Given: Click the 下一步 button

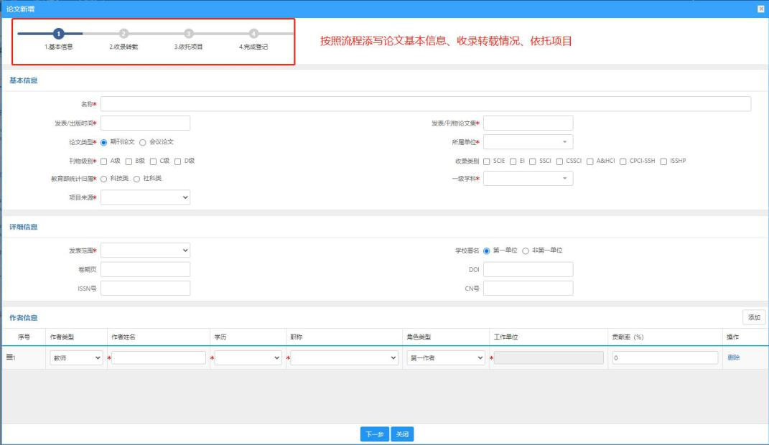Looking at the screenshot, I should pyautogui.click(x=375, y=434).
